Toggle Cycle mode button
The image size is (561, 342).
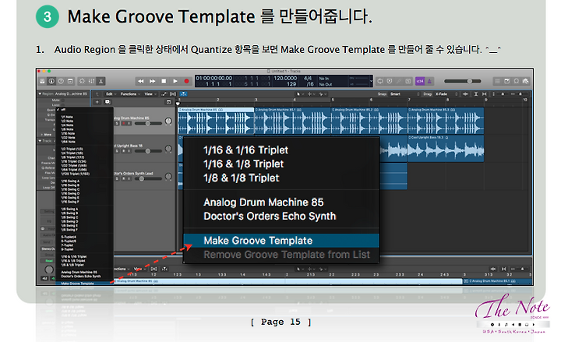coord(380,81)
